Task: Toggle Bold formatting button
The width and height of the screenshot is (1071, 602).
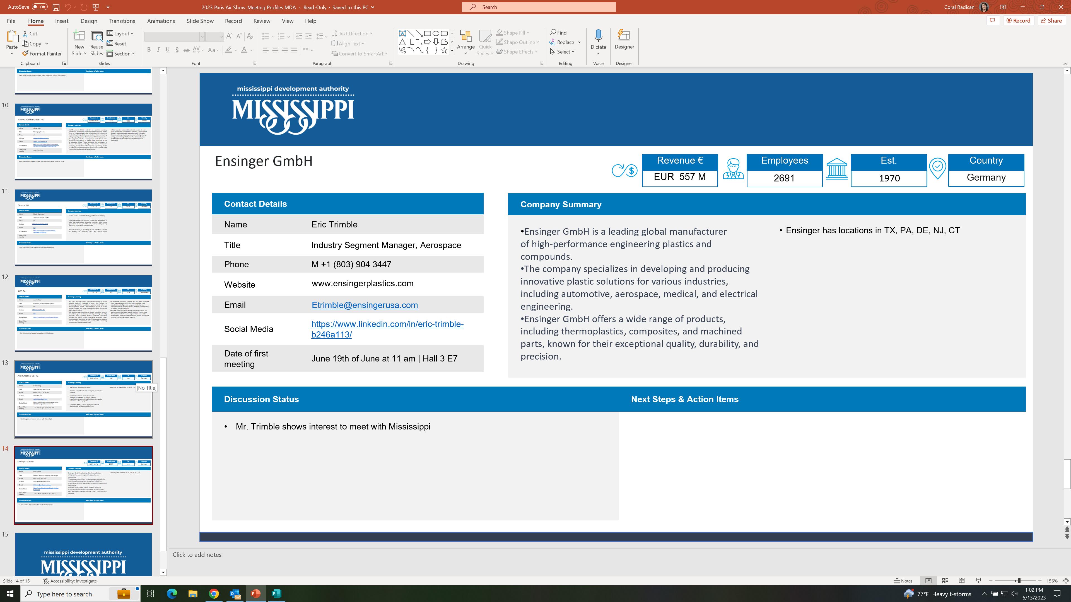Action: click(149, 50)
